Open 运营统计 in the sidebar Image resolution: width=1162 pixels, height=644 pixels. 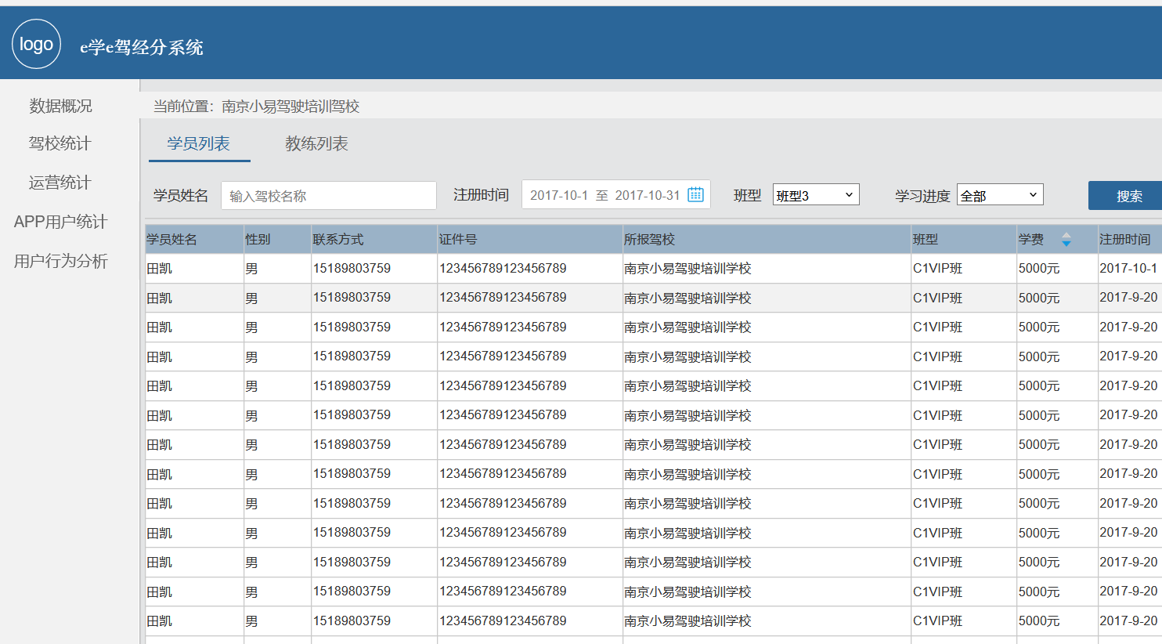[x=60, y=183]
